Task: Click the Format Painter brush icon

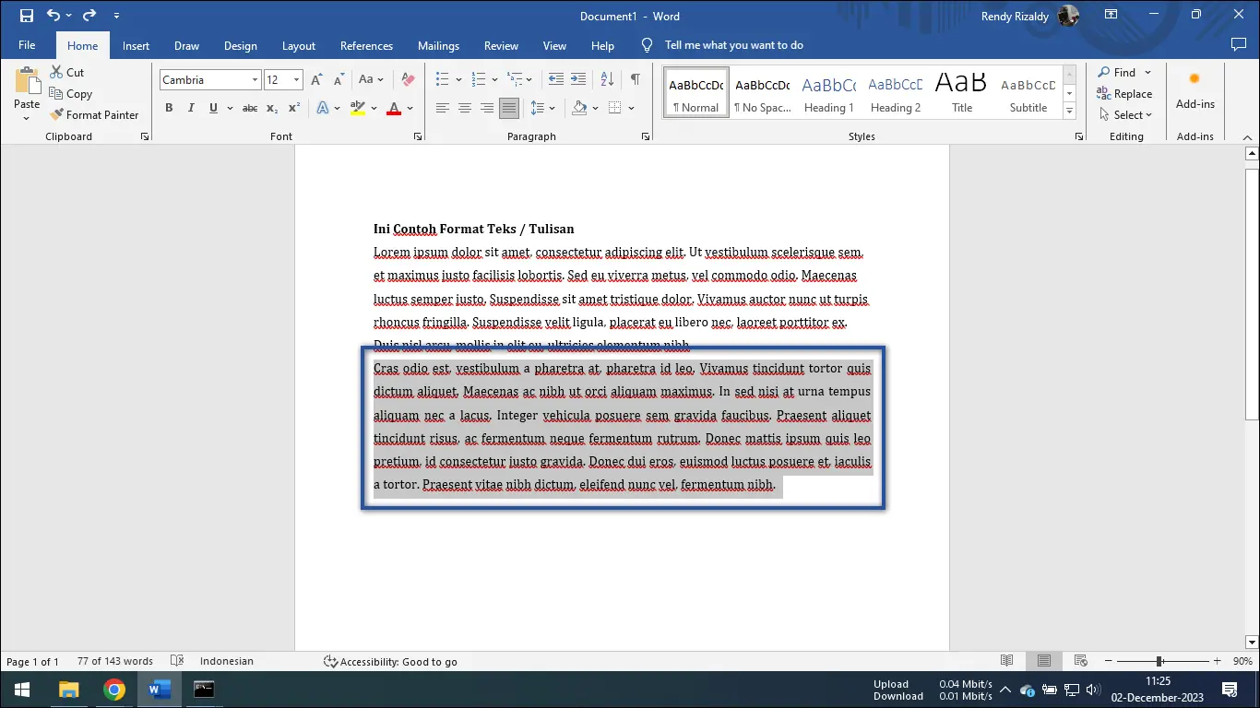Action: pos(56,115)
